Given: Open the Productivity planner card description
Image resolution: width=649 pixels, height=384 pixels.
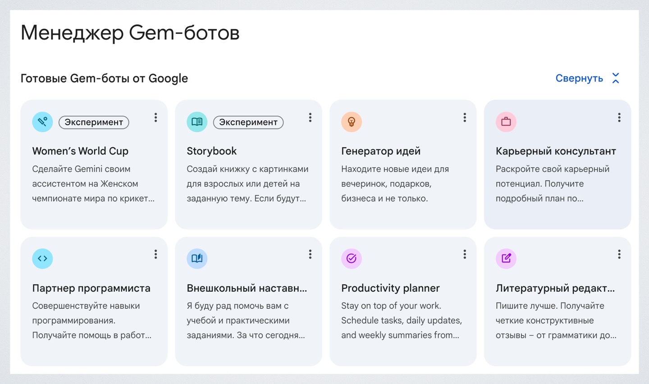Looking at the screenshot, I should 401,320.
